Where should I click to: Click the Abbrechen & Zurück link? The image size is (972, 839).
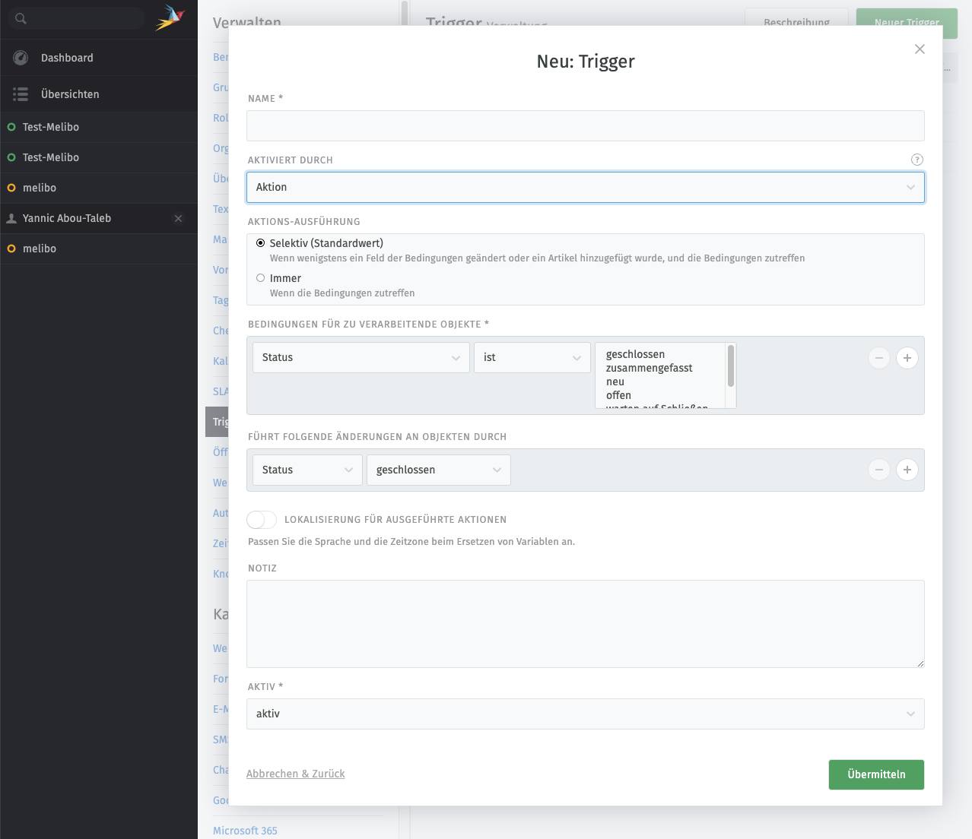point(295,774)
